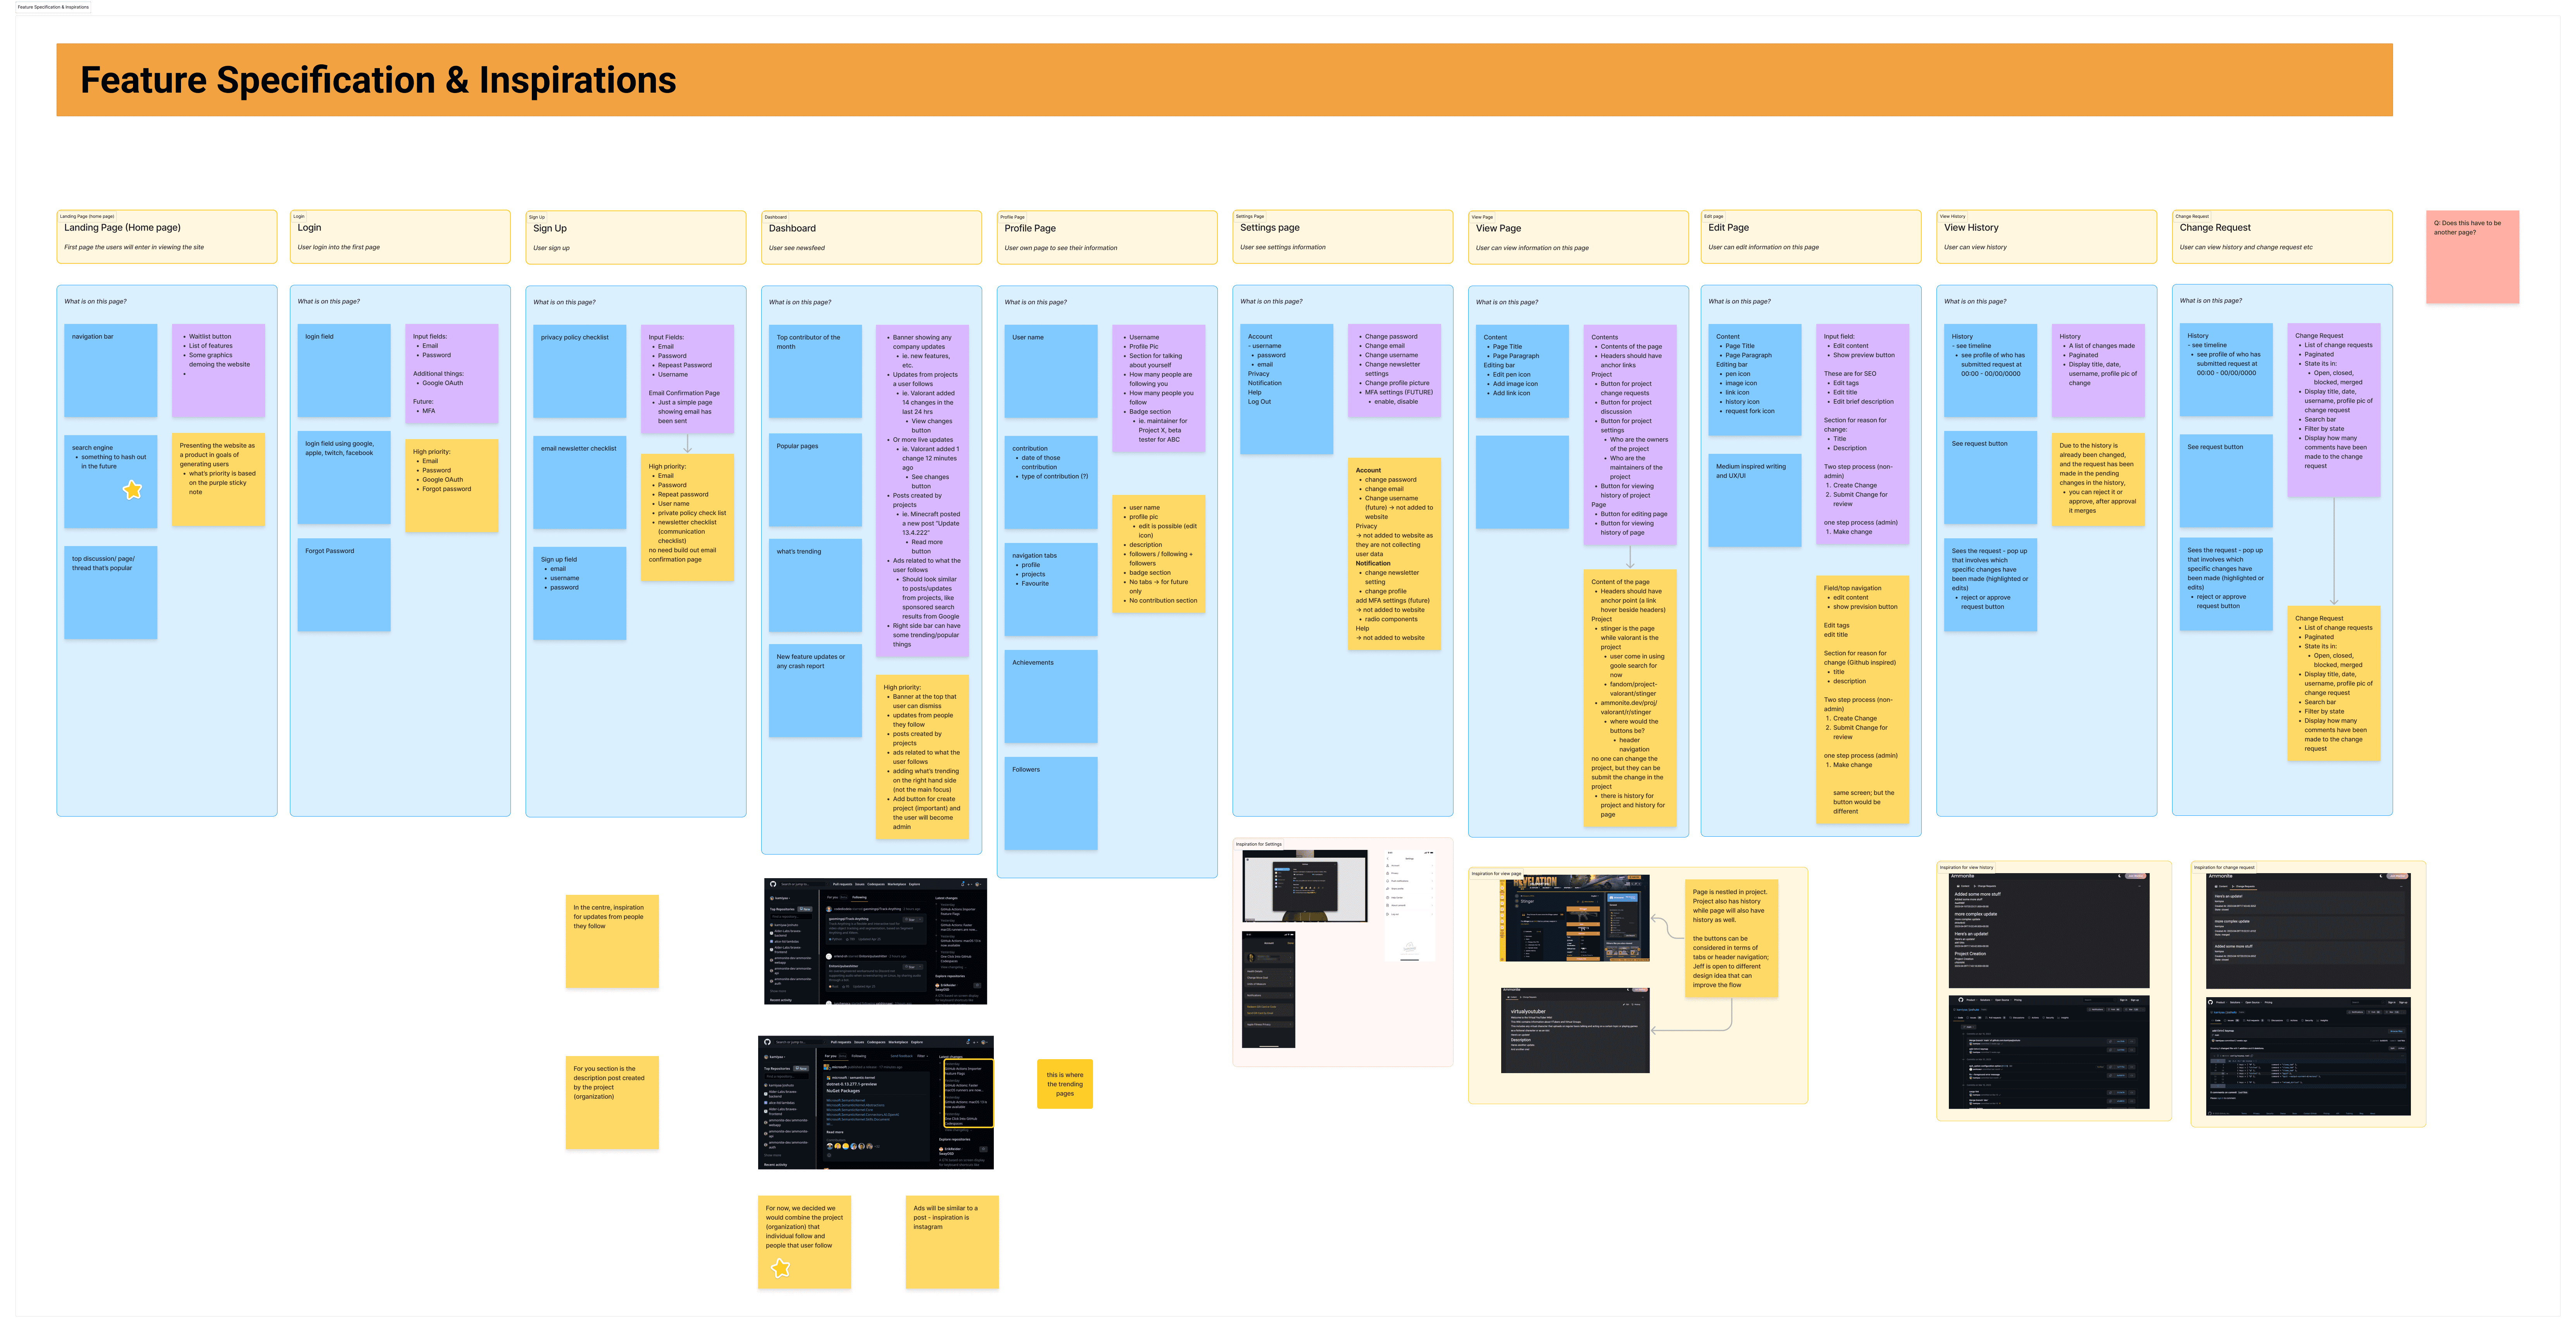The width and height of the screenshot is (2576, 1332).
Task: Click the 'Inspiration for Settings' section label
Action: click(x=1258, y=844)
